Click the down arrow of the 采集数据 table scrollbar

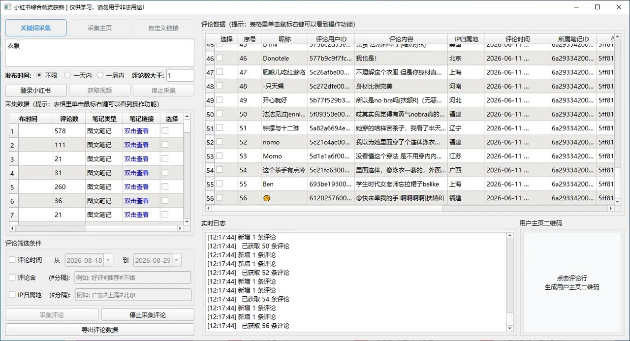(x=187, y=222)
